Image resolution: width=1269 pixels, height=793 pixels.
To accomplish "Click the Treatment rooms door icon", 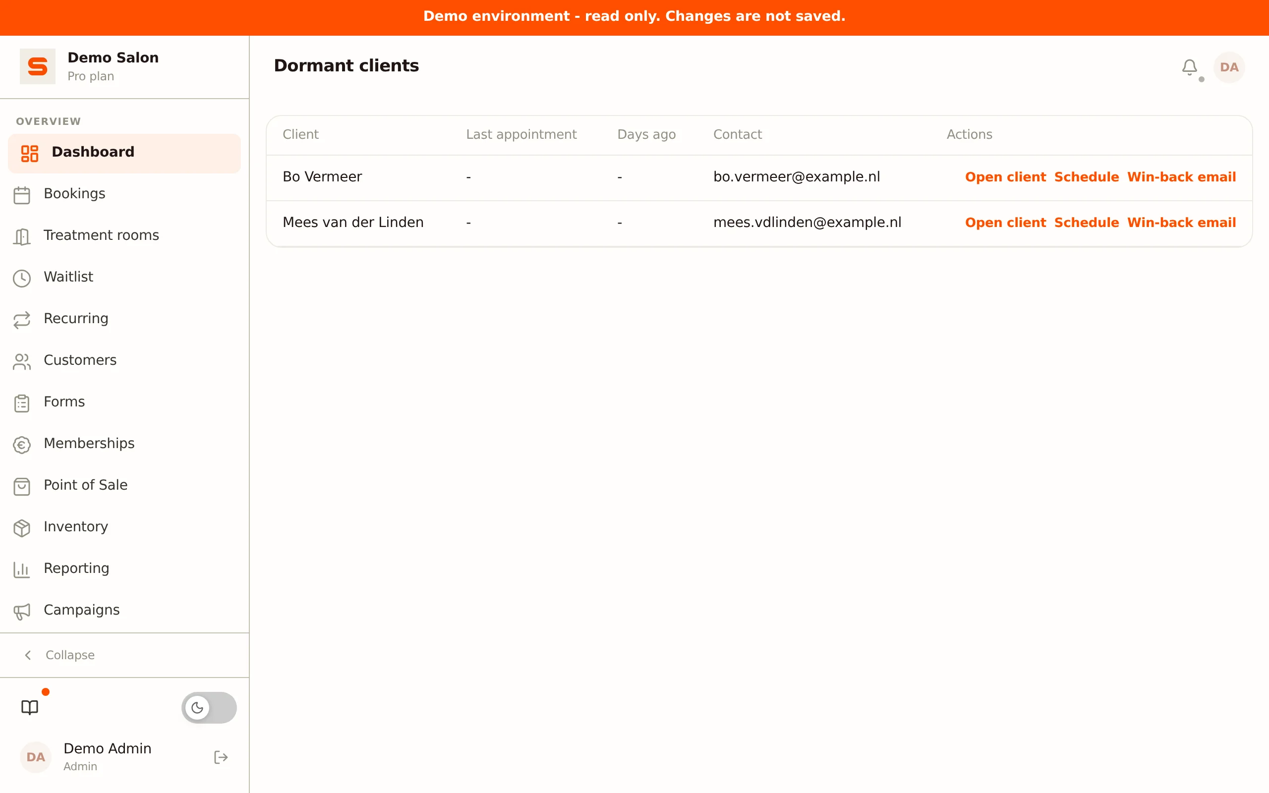I will pyautogui.click(x=21, y=236).
